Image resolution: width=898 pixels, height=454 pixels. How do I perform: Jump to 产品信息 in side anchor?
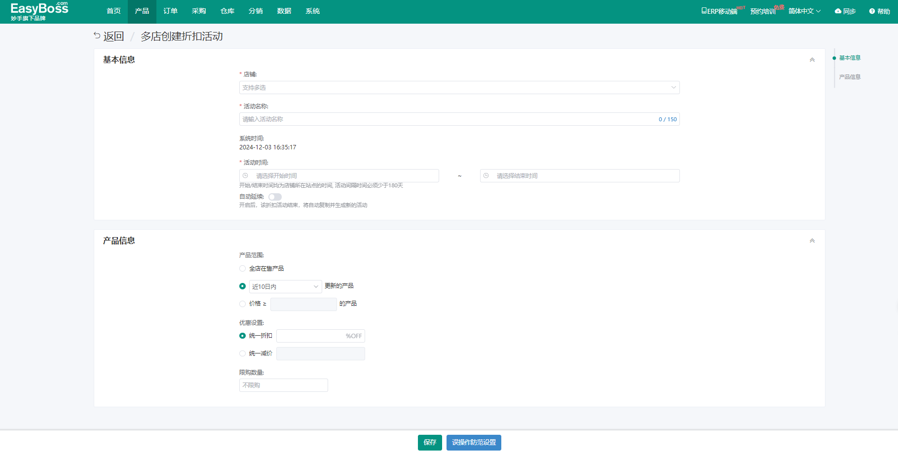(x=850, y=77)
